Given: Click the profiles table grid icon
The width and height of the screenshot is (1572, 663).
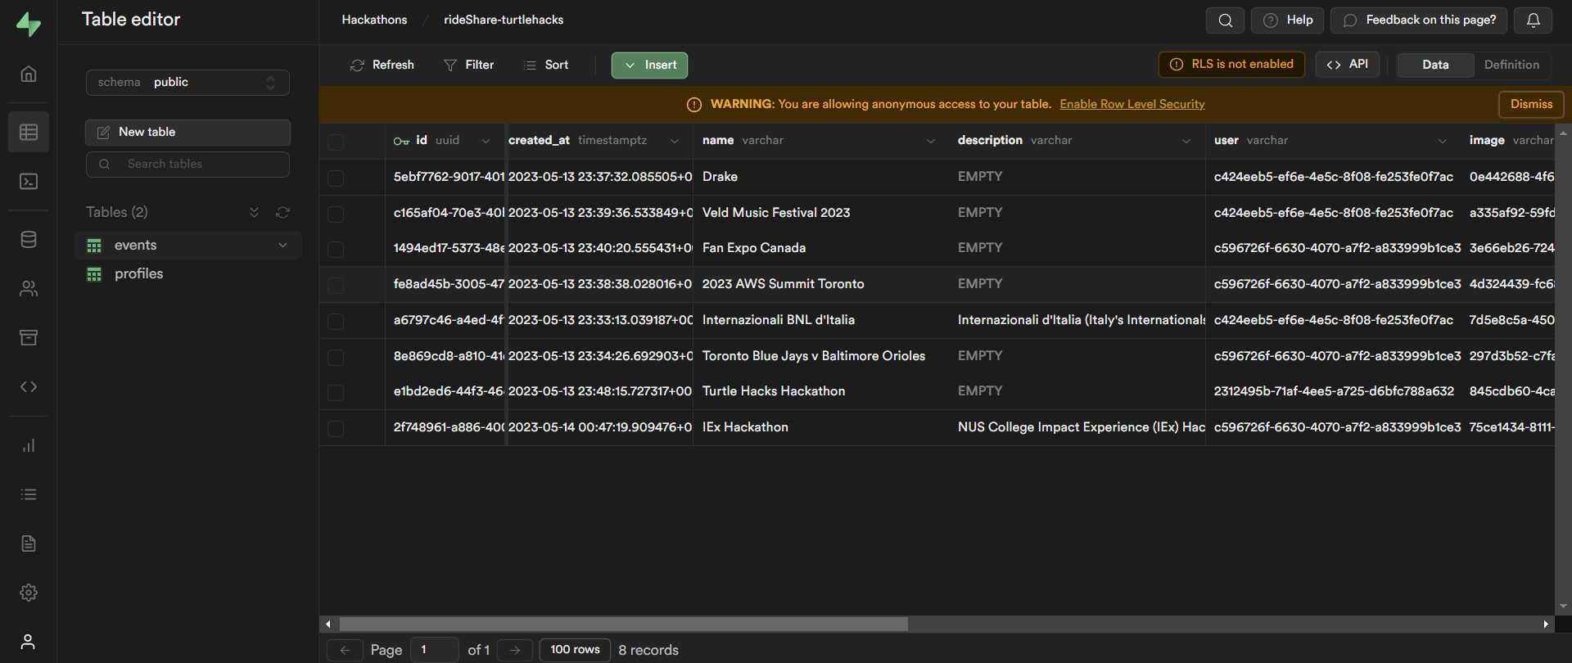Looking at the screenshot, I should click(94, 274).
